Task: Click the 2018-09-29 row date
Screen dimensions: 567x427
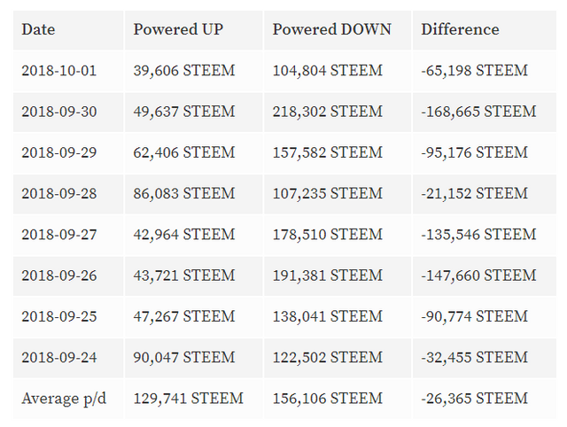Action: (59, 152)
